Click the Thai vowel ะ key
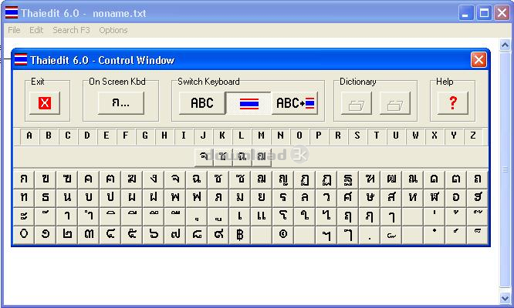514x308 pixels. pyautogui.click(x=24, y=216)
